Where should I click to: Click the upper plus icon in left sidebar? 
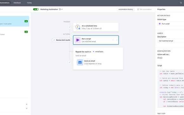(x=27, y=104)
